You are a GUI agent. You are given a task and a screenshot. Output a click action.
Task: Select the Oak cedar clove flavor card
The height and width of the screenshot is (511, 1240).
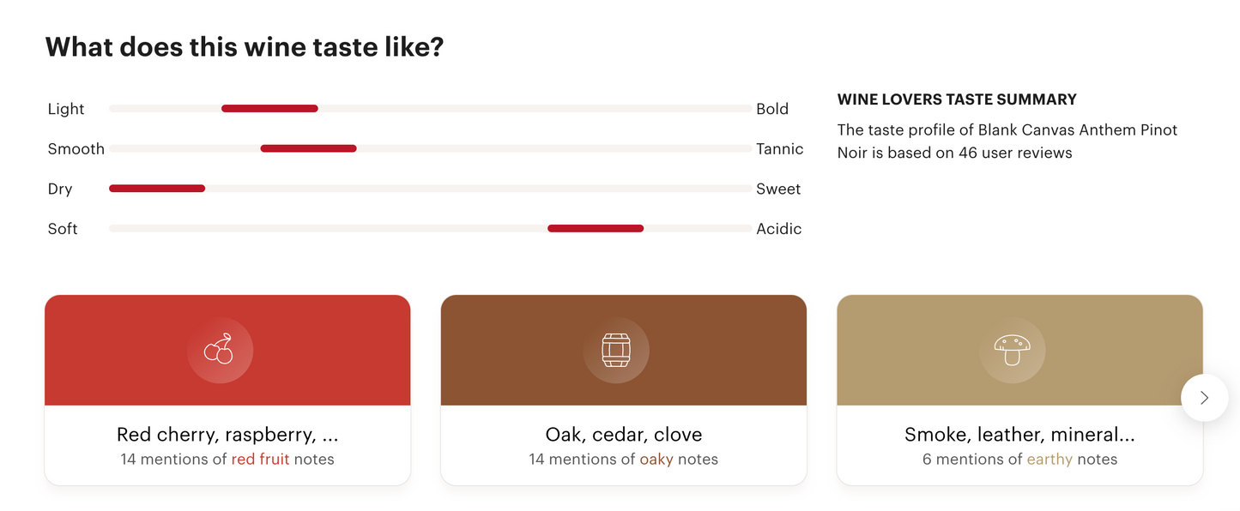pos(624,390)
